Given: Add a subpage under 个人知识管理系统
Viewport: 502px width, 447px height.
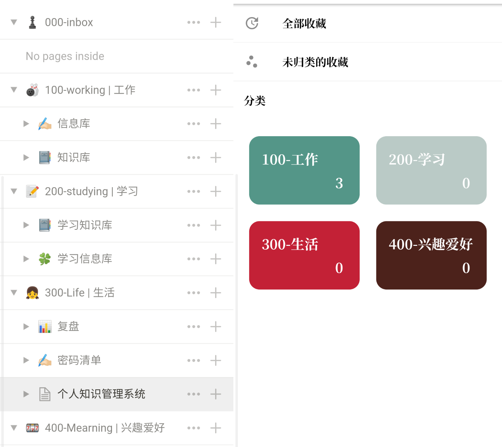Looking at the screenshot, I should [x=216, y=394].
